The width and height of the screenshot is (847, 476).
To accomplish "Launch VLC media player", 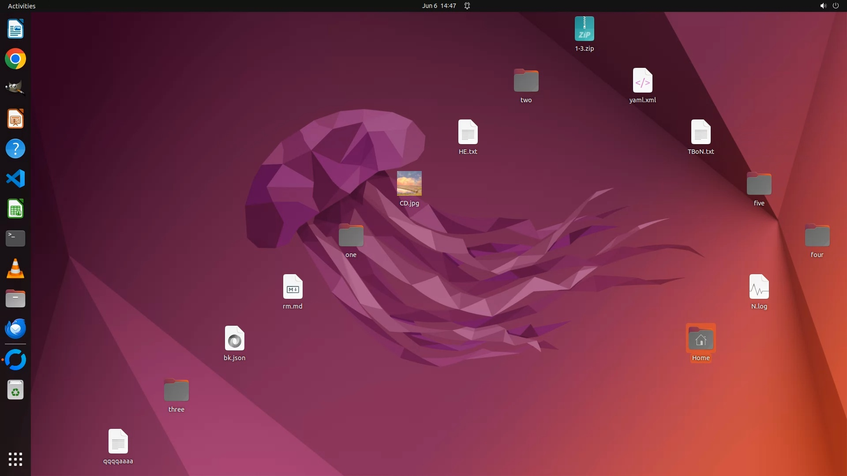I will pos(15,268).
